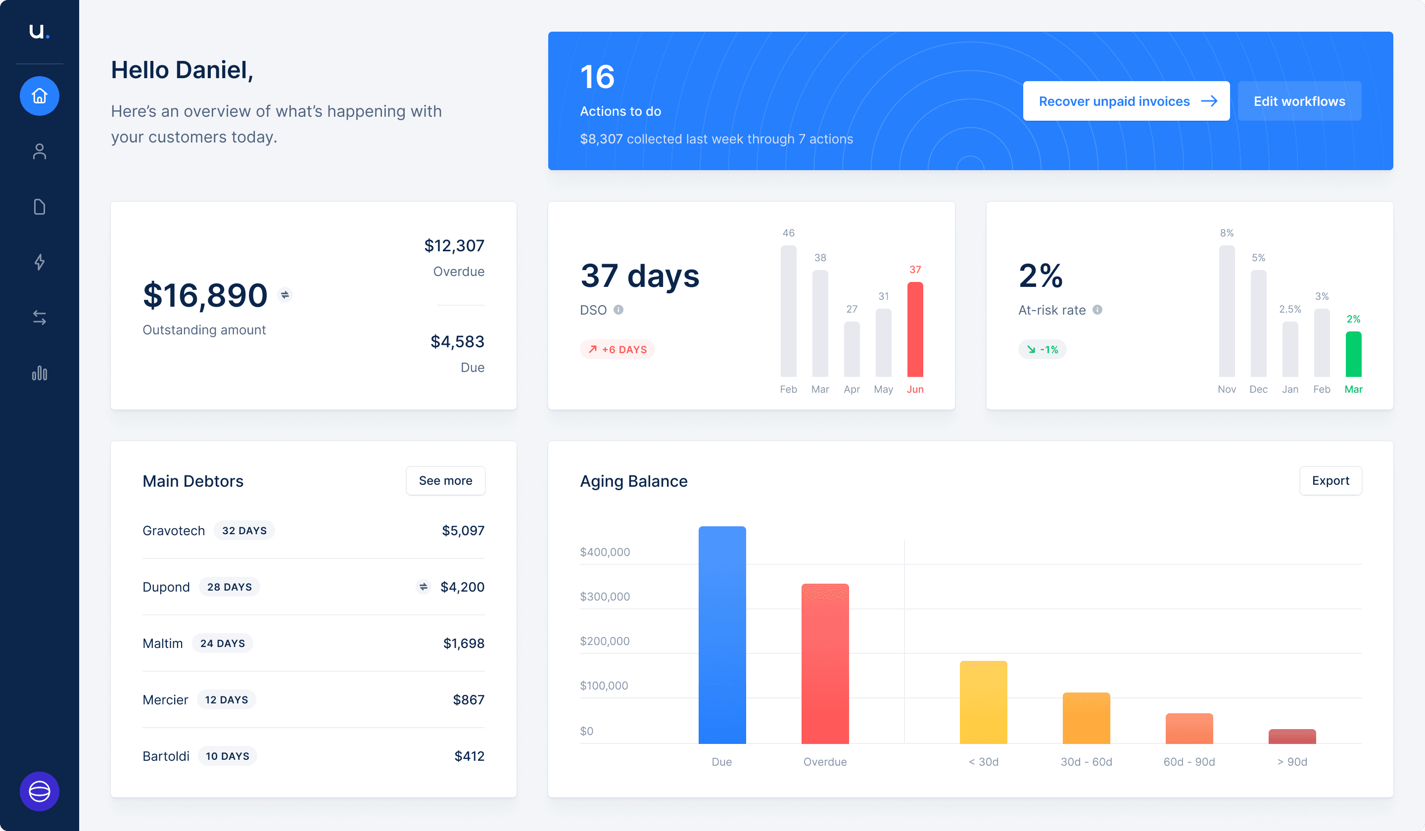
Task: Select the Gravotech debtor row
Action: [x=313, y=530]
